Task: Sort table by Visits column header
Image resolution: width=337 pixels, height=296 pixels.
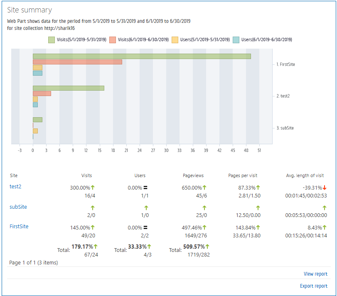Action: 86,175
